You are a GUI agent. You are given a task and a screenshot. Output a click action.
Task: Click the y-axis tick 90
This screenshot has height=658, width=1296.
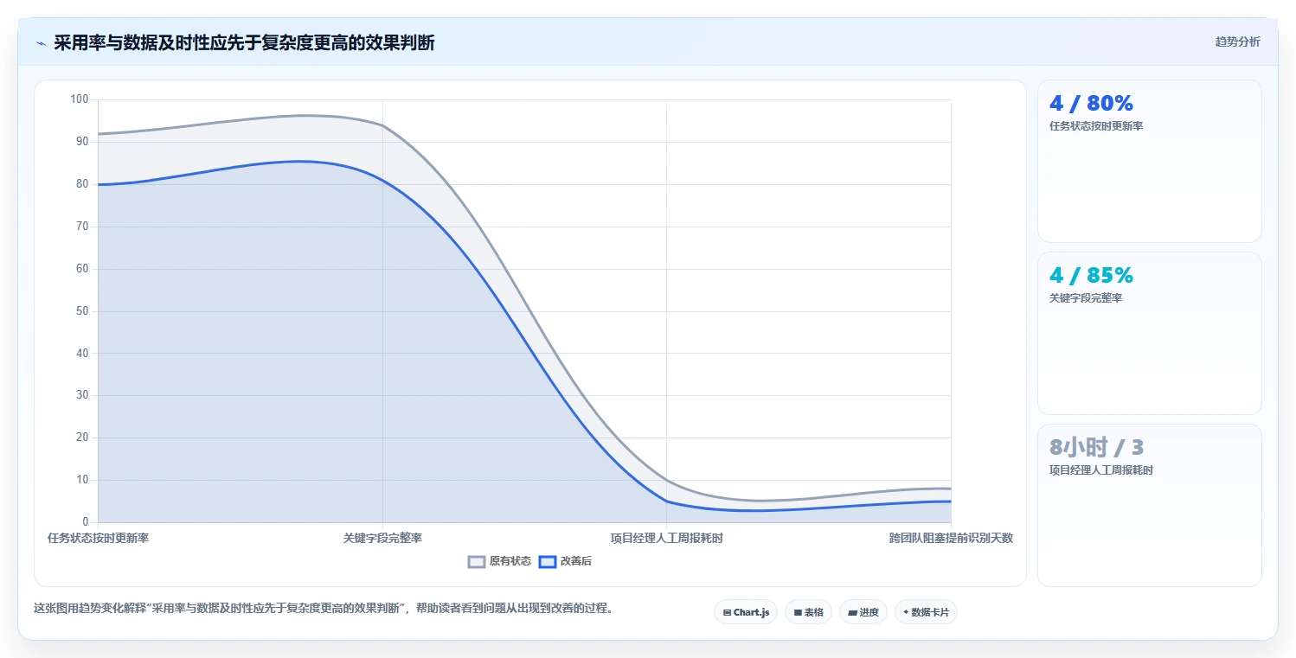[82, 142]
